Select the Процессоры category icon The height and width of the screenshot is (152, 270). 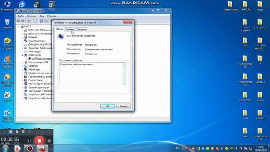tap(26, 80)
